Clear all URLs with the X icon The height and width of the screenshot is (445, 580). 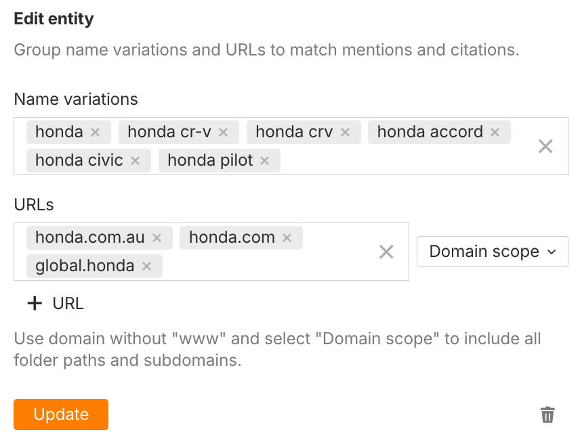[x=386, y=252]
